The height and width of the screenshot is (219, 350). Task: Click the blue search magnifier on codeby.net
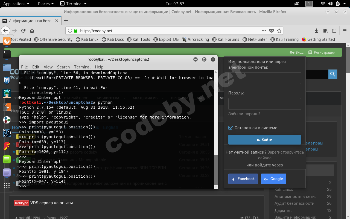point(333,74)
